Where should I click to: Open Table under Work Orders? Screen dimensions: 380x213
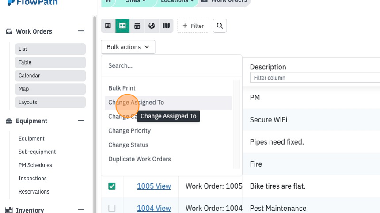(x=50, y=62)
